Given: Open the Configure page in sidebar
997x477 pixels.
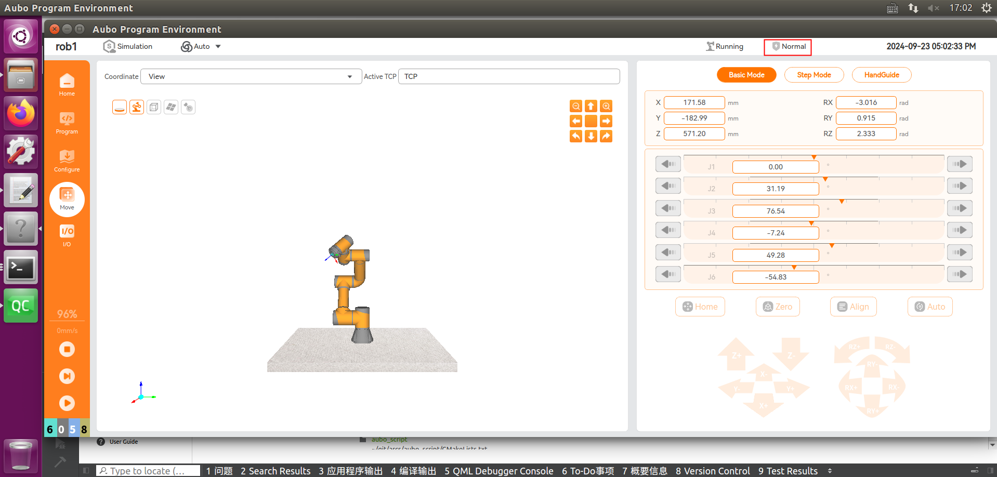Looking at the screenshot, I should point(67,161).
